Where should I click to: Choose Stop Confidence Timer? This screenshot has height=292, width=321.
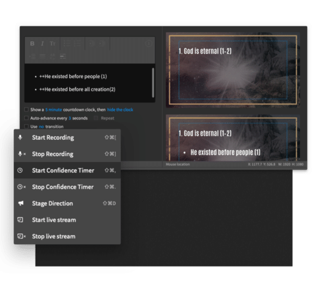click(x=67, y=187)
